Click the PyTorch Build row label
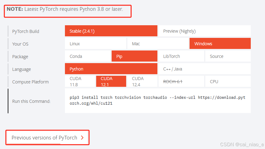 click(26, 31)
